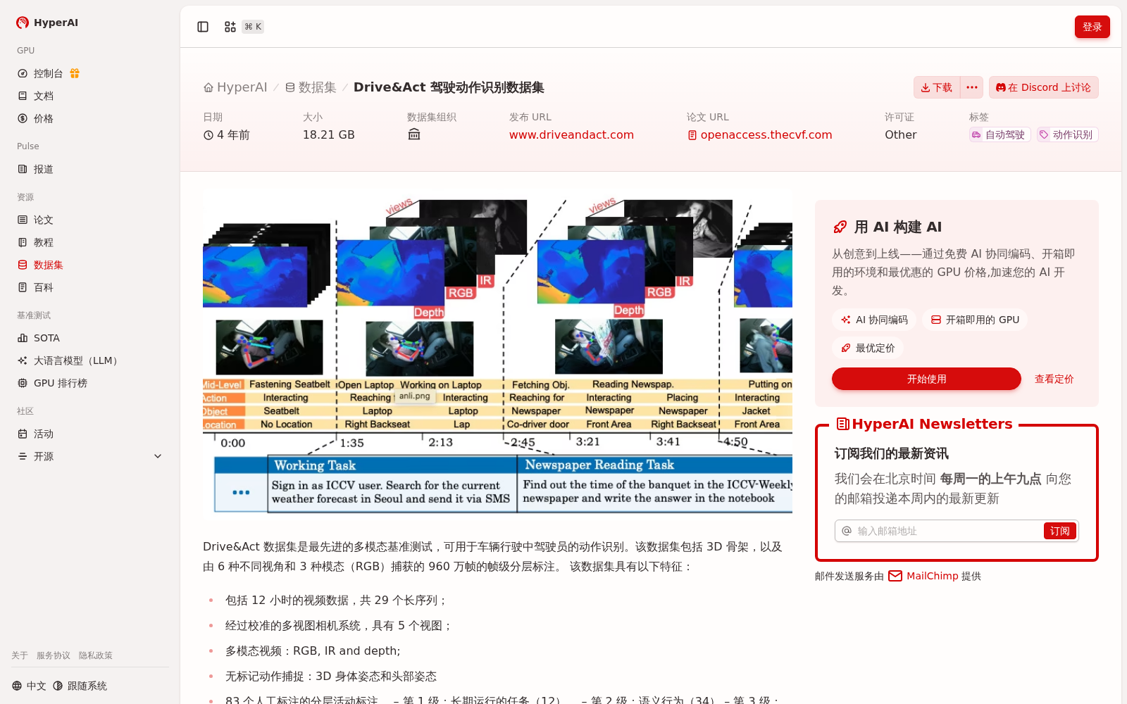Go to HyperAI home breadcrumb

tap(235, 87)
